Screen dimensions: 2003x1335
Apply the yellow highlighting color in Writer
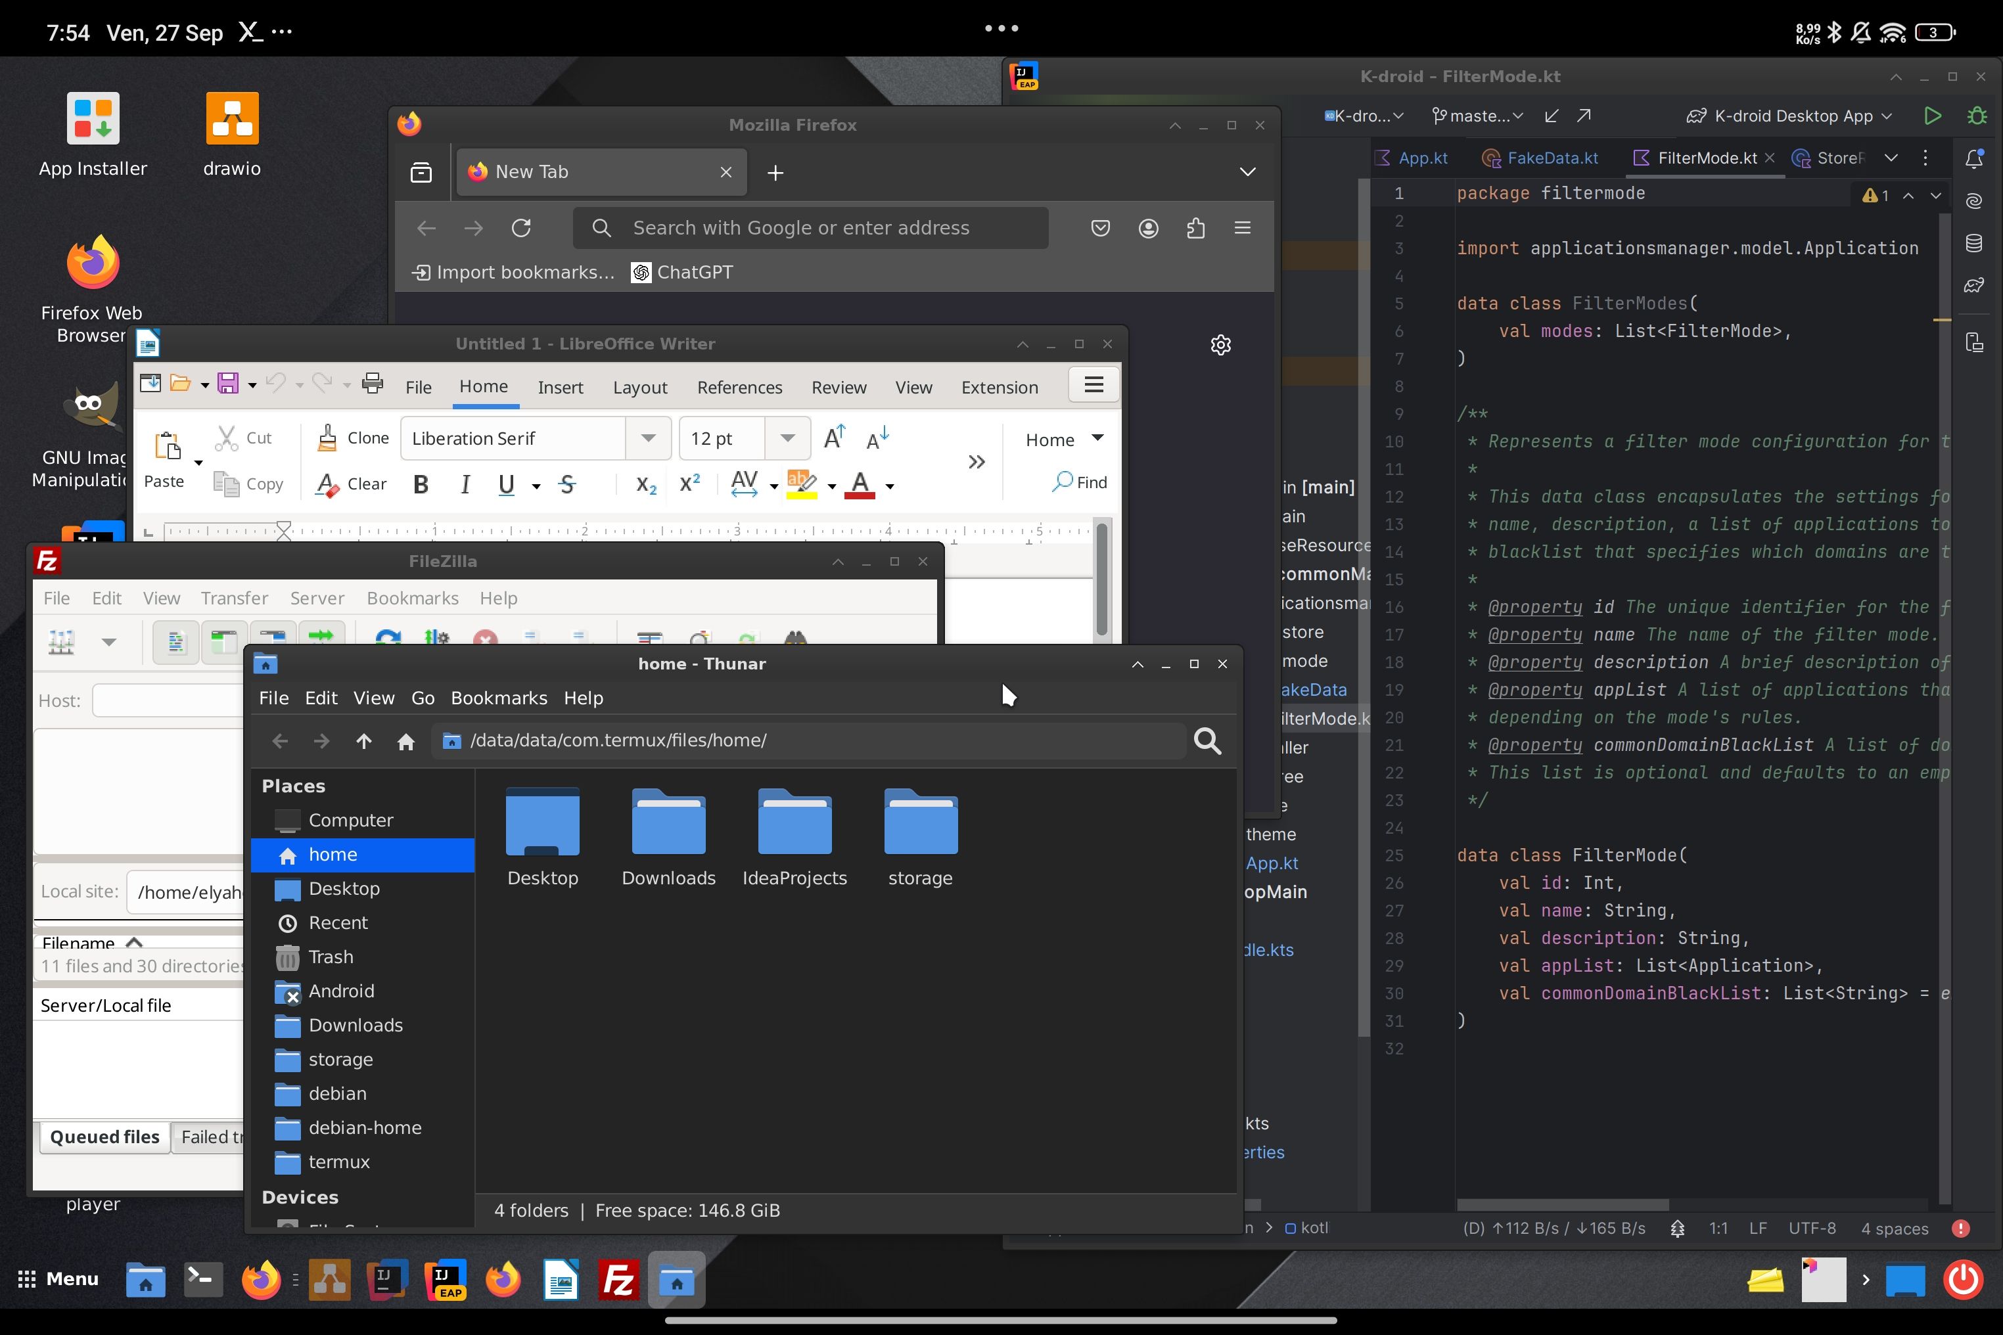pos(801,484)
